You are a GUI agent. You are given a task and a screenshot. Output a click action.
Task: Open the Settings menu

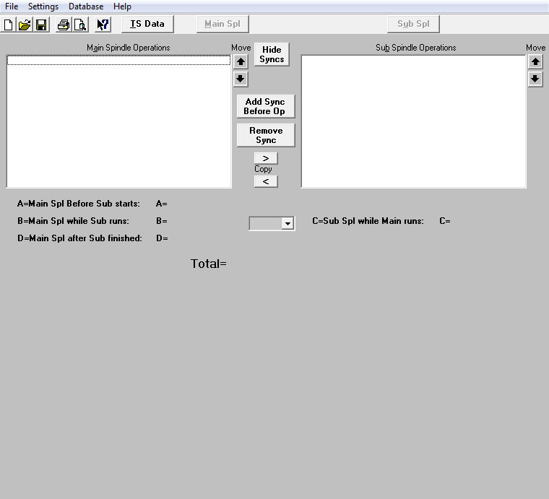43,6
